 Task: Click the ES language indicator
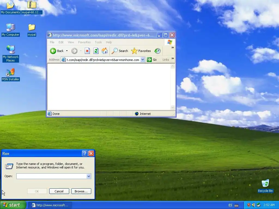coord(230,205)
